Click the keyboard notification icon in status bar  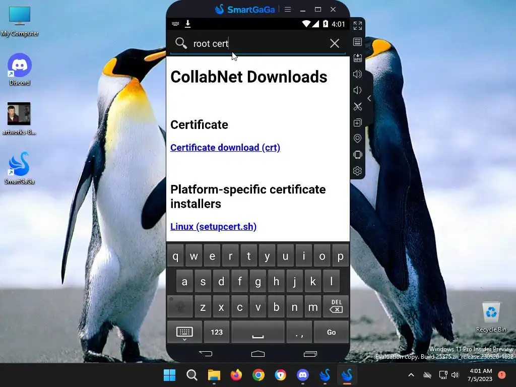coord(175,24)
